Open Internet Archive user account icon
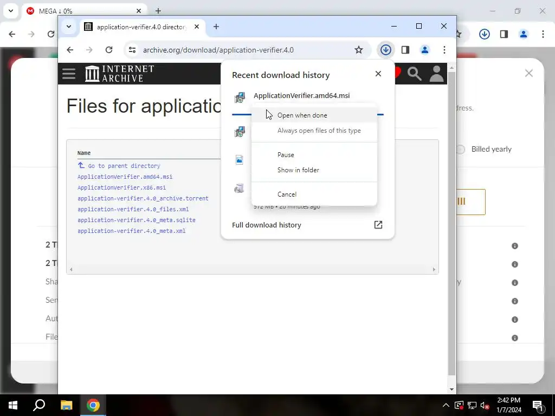This screenshot has height=416, width=555. pyautogui.click(x=436, y=74)
